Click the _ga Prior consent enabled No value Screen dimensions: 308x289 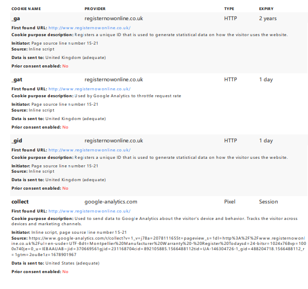click(x=65, y=66)
